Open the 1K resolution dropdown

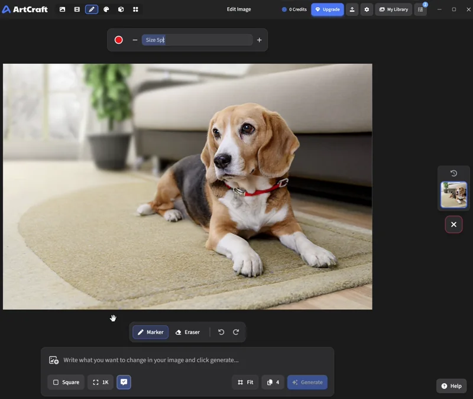[101, 382]
